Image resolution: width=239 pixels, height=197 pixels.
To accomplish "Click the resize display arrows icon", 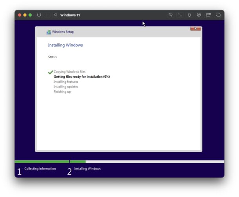I will tap(180, 15).
